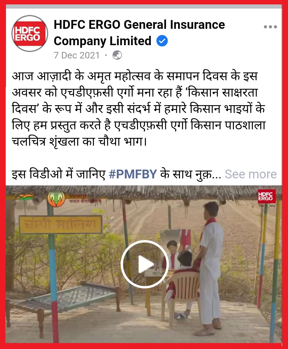Click the प्रधानमंत्री फसल बीमा योजना text overlay
Screen dimensions: 288x349
pos(85,199)
